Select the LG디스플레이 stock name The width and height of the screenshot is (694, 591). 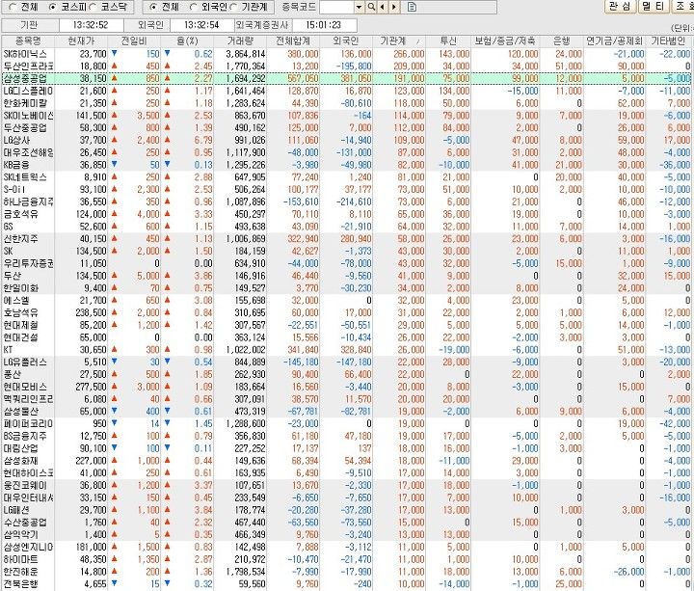pyautogui.click(x=28, y=92)
